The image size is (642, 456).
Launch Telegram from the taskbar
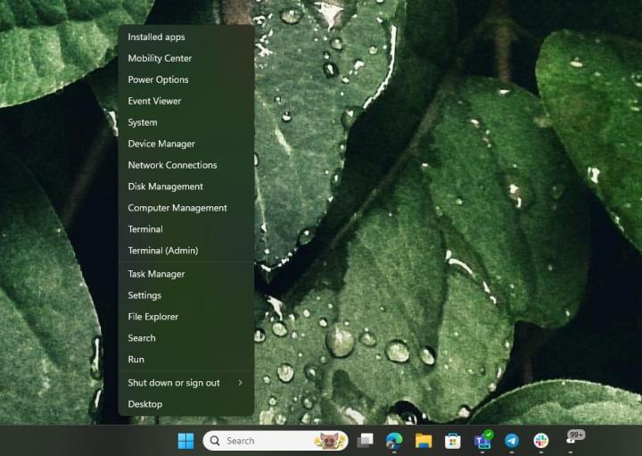tap(512, 441)
